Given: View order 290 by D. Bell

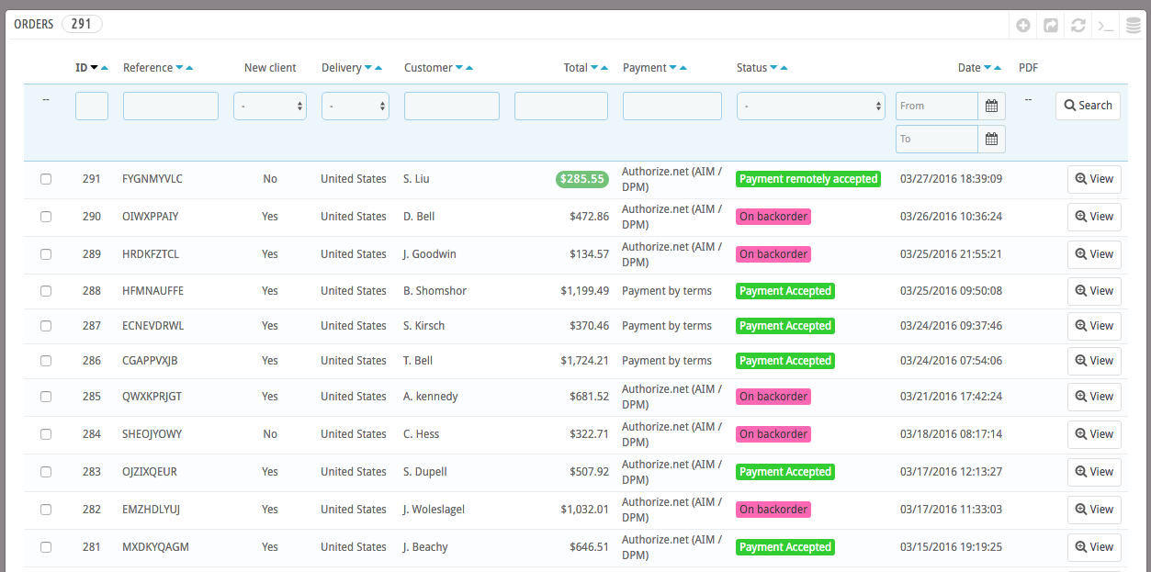Looking at the screenshot, I should 1094,217.
